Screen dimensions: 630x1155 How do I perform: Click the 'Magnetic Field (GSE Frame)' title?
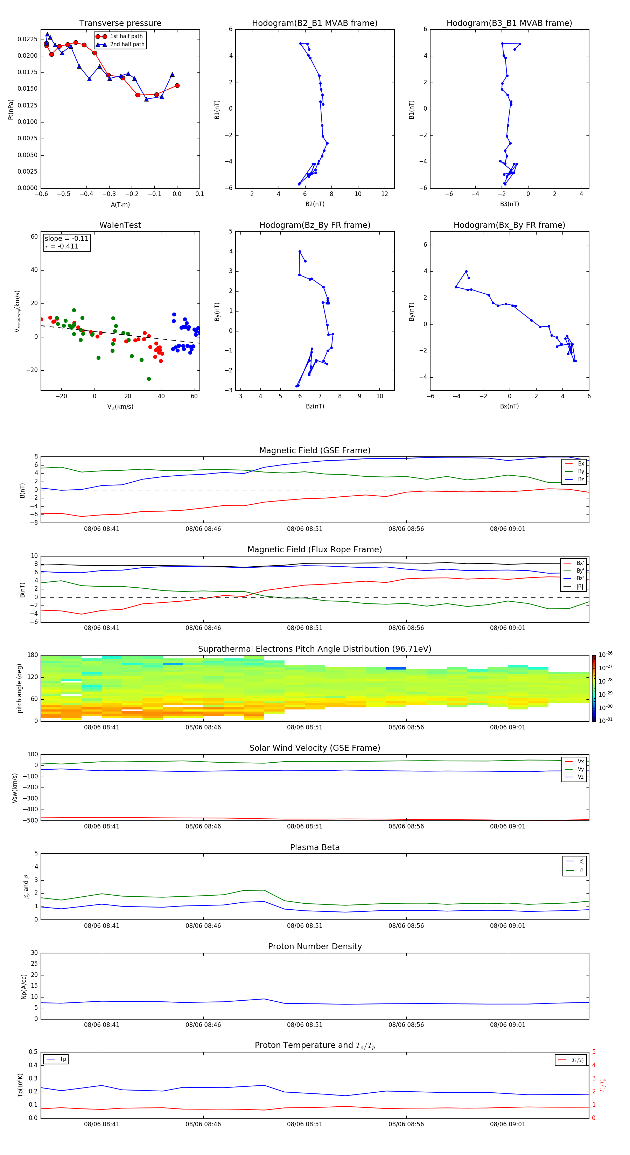(315, 450)
